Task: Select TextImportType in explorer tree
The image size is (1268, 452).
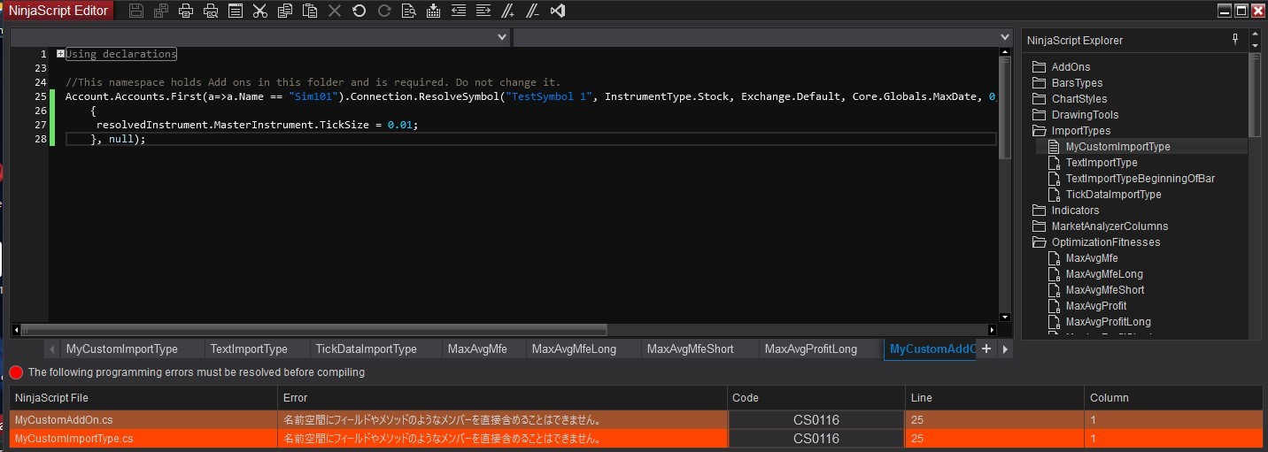Action: point(1102,163)
